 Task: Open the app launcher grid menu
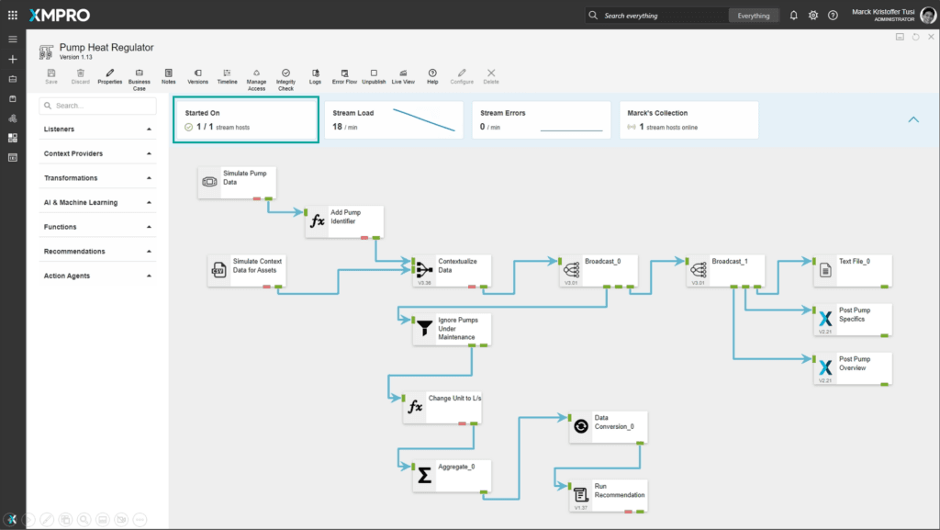[x=13, y=16]
